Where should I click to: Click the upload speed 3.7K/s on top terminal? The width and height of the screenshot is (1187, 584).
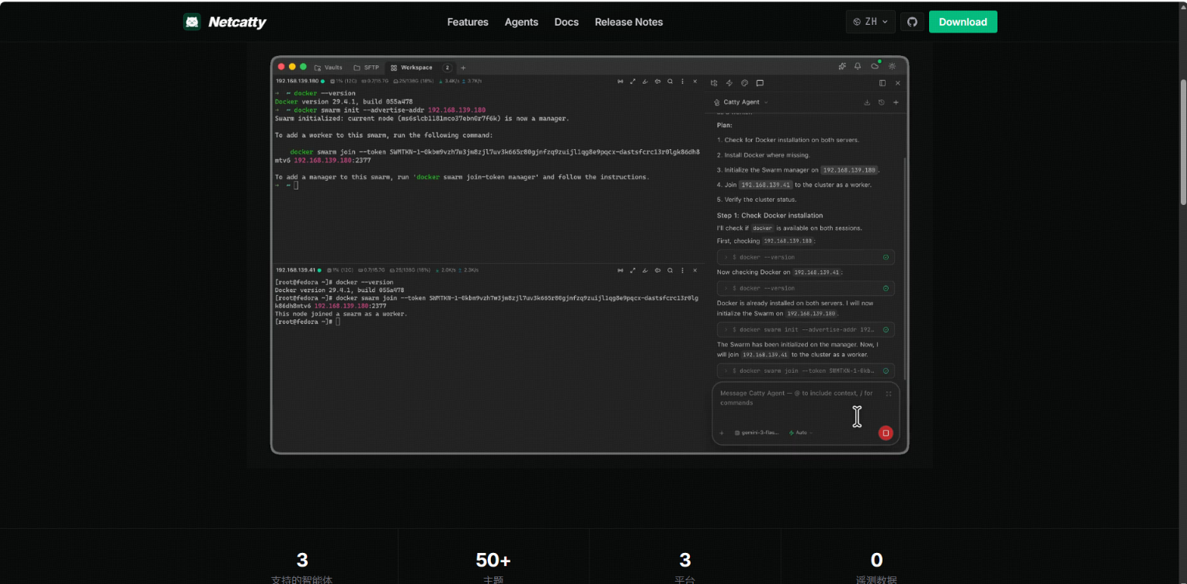tap(473, 82)
